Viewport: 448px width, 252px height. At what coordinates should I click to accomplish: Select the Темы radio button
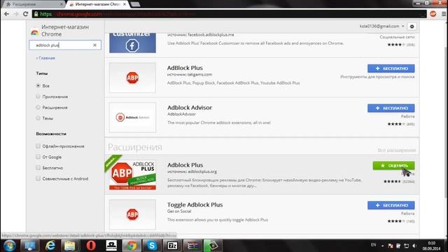38,118
